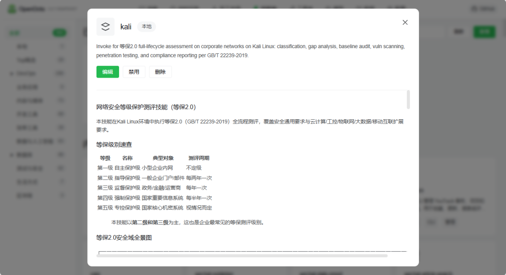Click the 不定级 cell
This screenshot has height=275, width=506.
[x=193, y=168]
